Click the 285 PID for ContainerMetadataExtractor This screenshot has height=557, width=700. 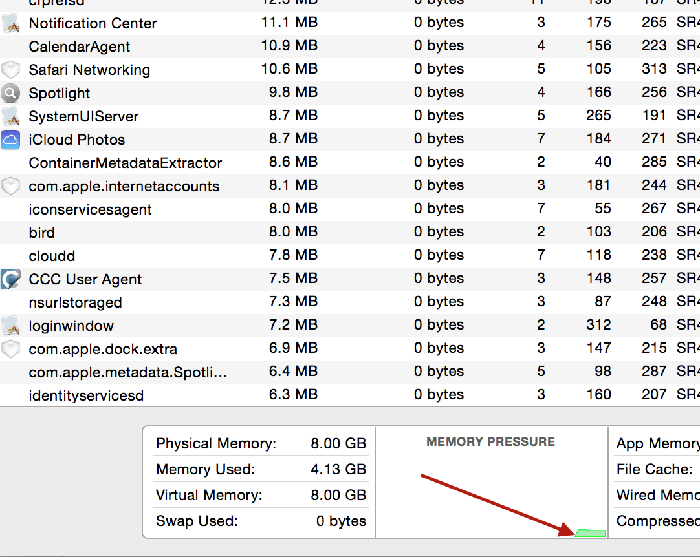pos(654,162)
